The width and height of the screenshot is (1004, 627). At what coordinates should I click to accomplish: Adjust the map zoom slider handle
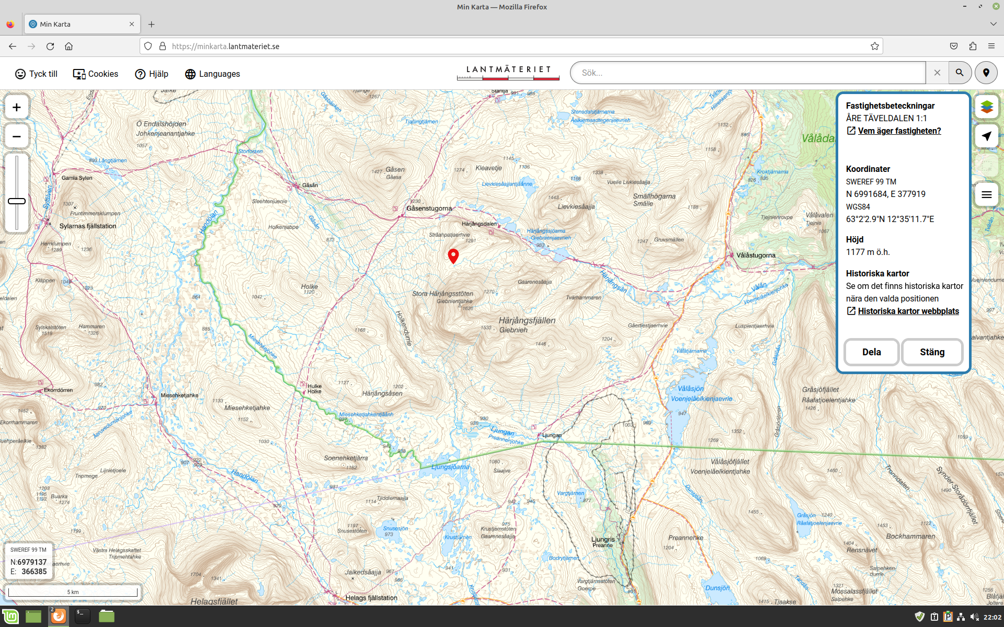(x=17, y=201)
